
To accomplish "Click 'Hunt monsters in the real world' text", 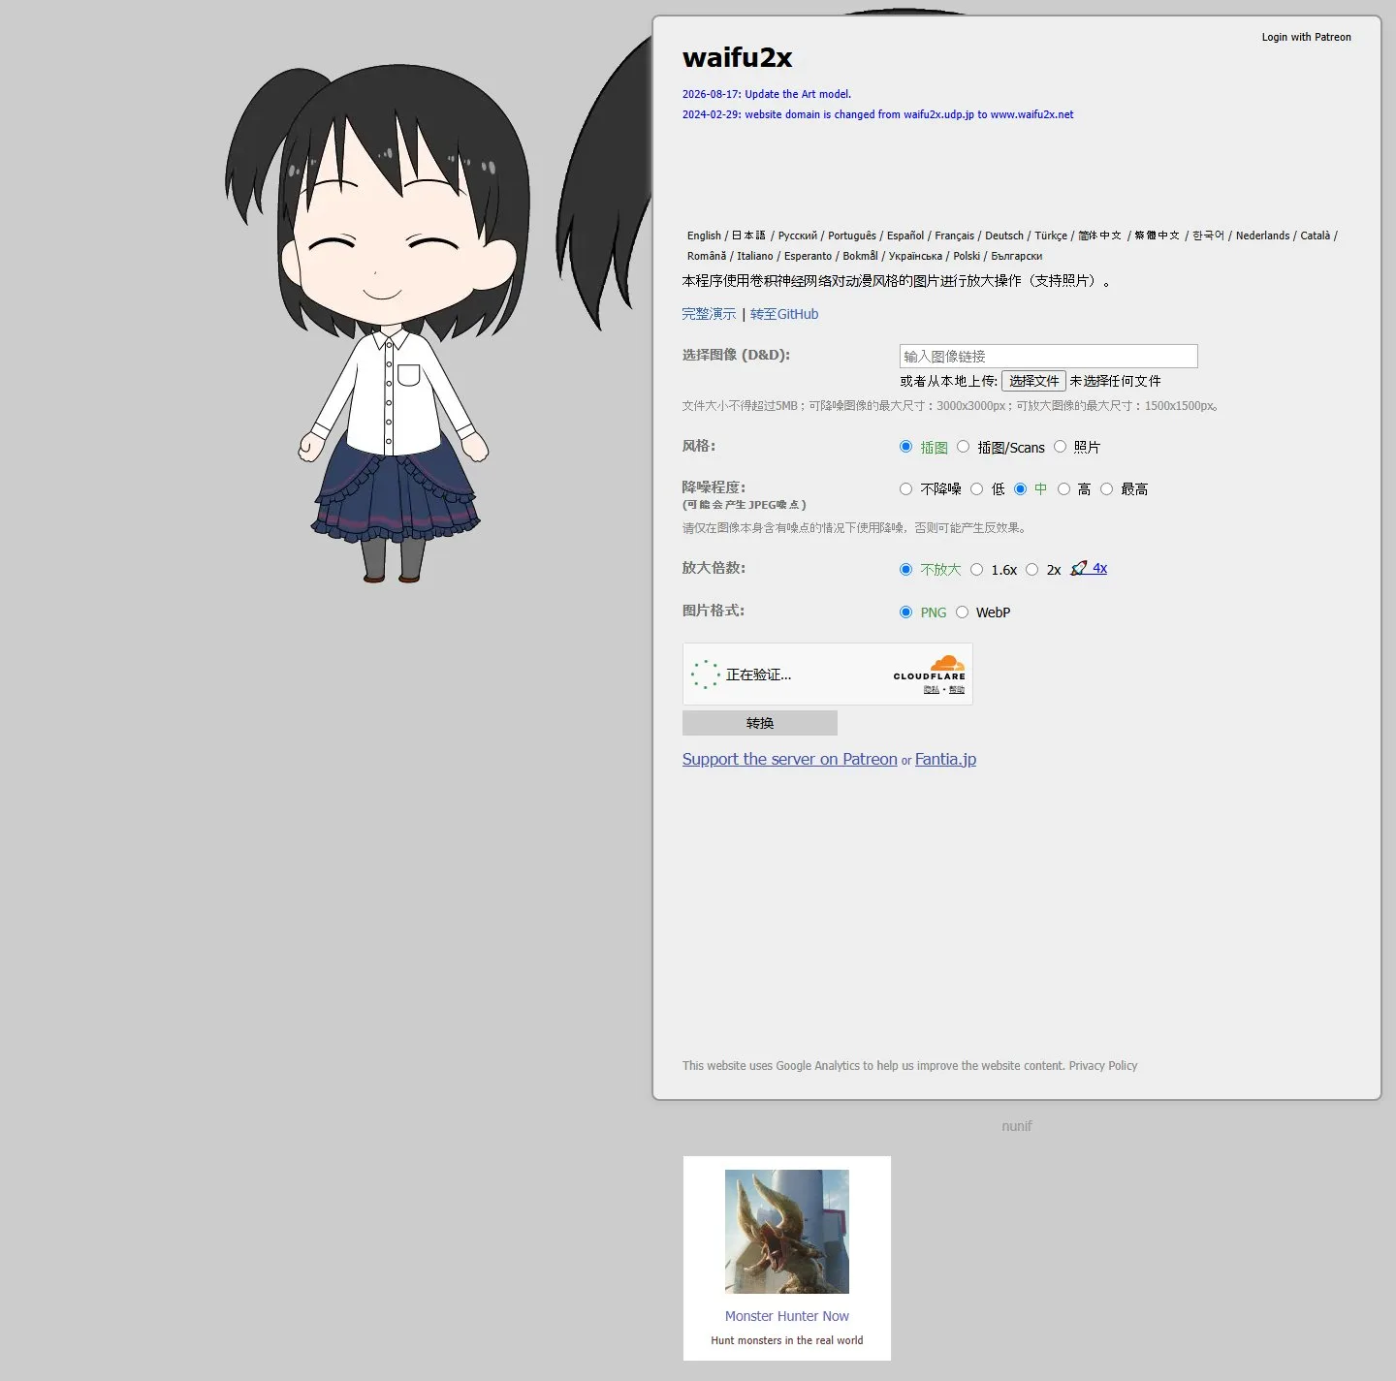I will click(x=787, y=1340).
